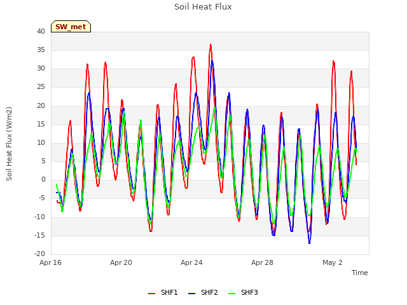Click the May 2 x-axis tick label

[333, 262]
